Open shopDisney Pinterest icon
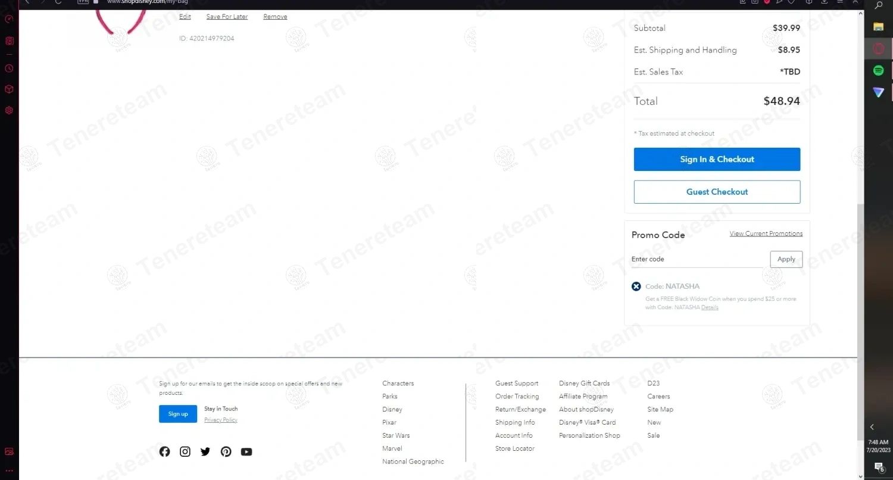 (x=226, y=451)
